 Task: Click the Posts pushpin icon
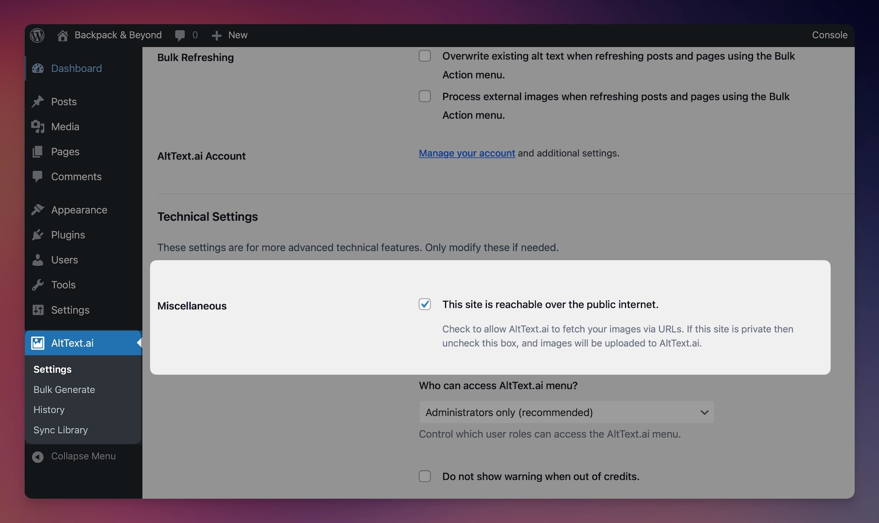pyautogui.click(x=38, y=102)
